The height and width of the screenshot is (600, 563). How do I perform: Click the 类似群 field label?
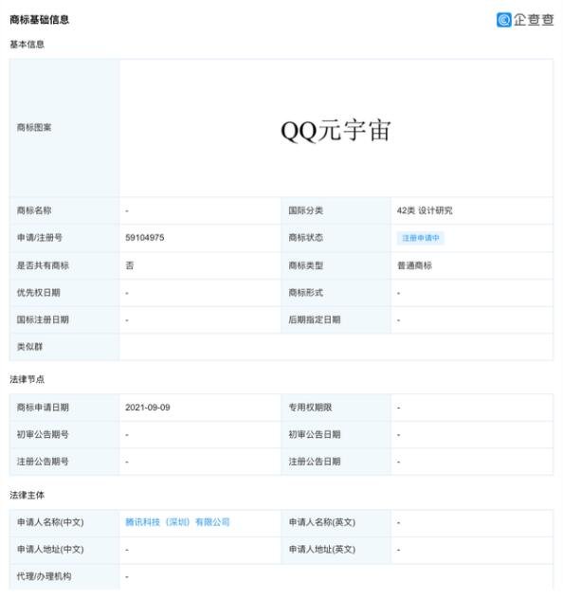click(29, 347)
